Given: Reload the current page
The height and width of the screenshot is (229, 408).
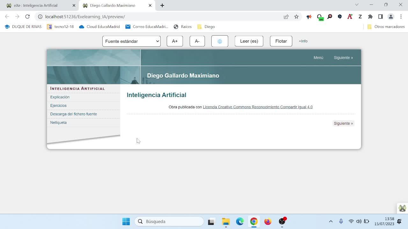Looking at the screenshot, I should tap(27, 17).
